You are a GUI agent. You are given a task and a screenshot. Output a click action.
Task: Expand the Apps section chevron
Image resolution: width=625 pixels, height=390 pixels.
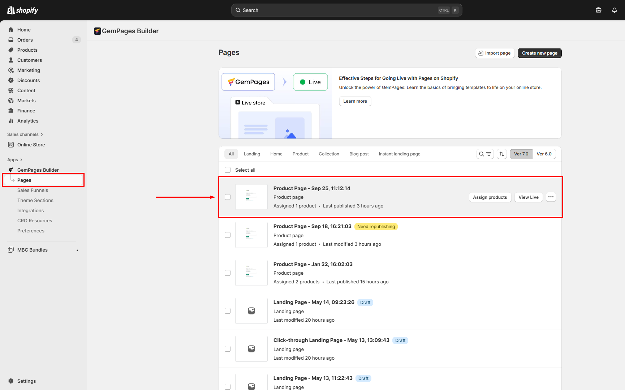21,160
